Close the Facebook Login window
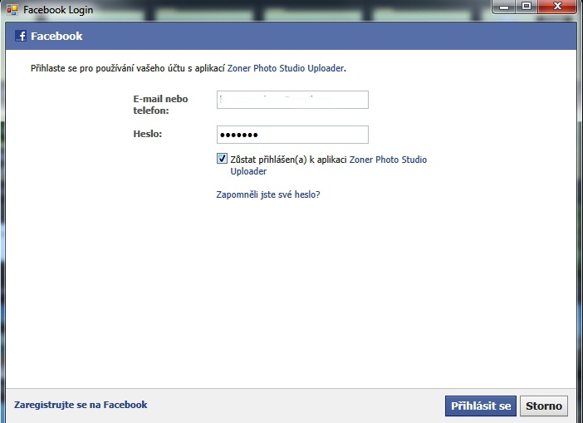The width and height of the screenshot is (583, 423). pos(557,7)
